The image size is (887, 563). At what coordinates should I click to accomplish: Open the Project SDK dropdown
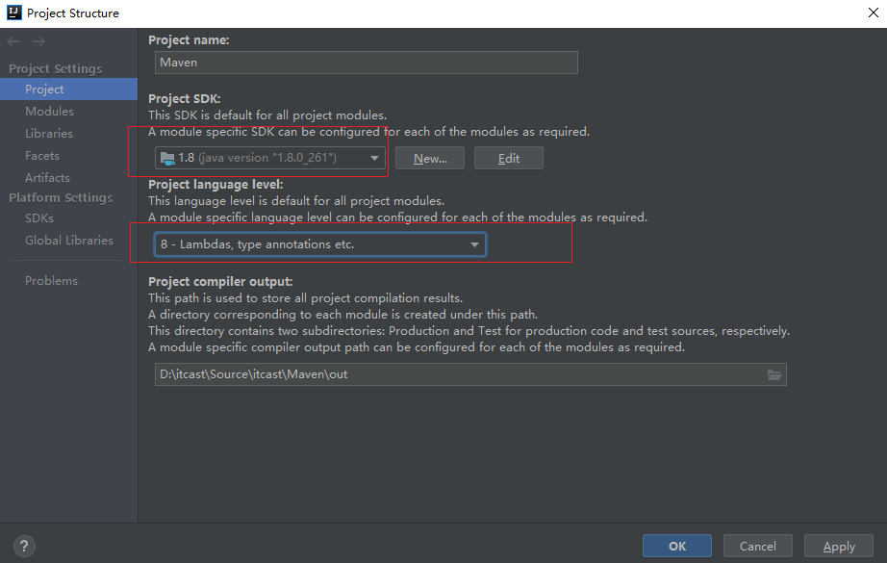point(270,158)
